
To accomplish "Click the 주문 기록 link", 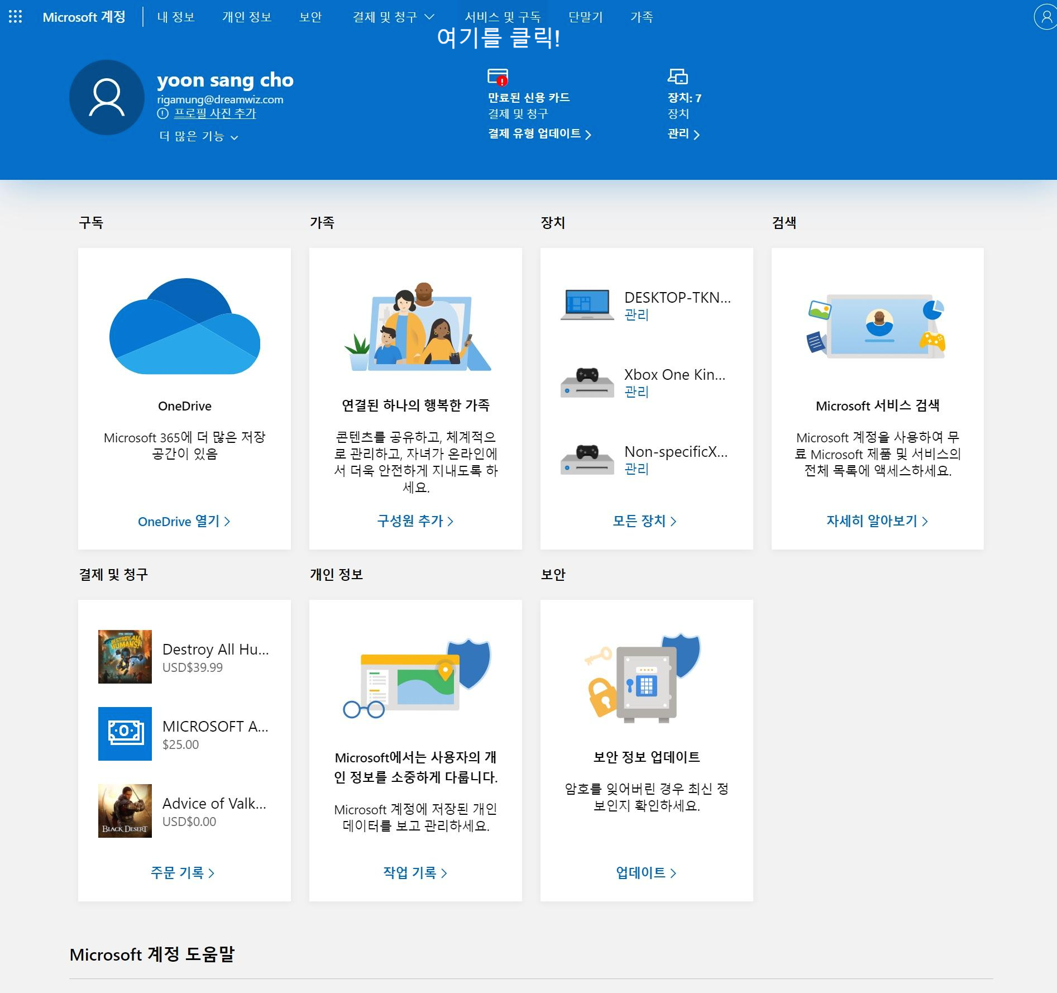I will pyautogui.click(x=183, y=873).
